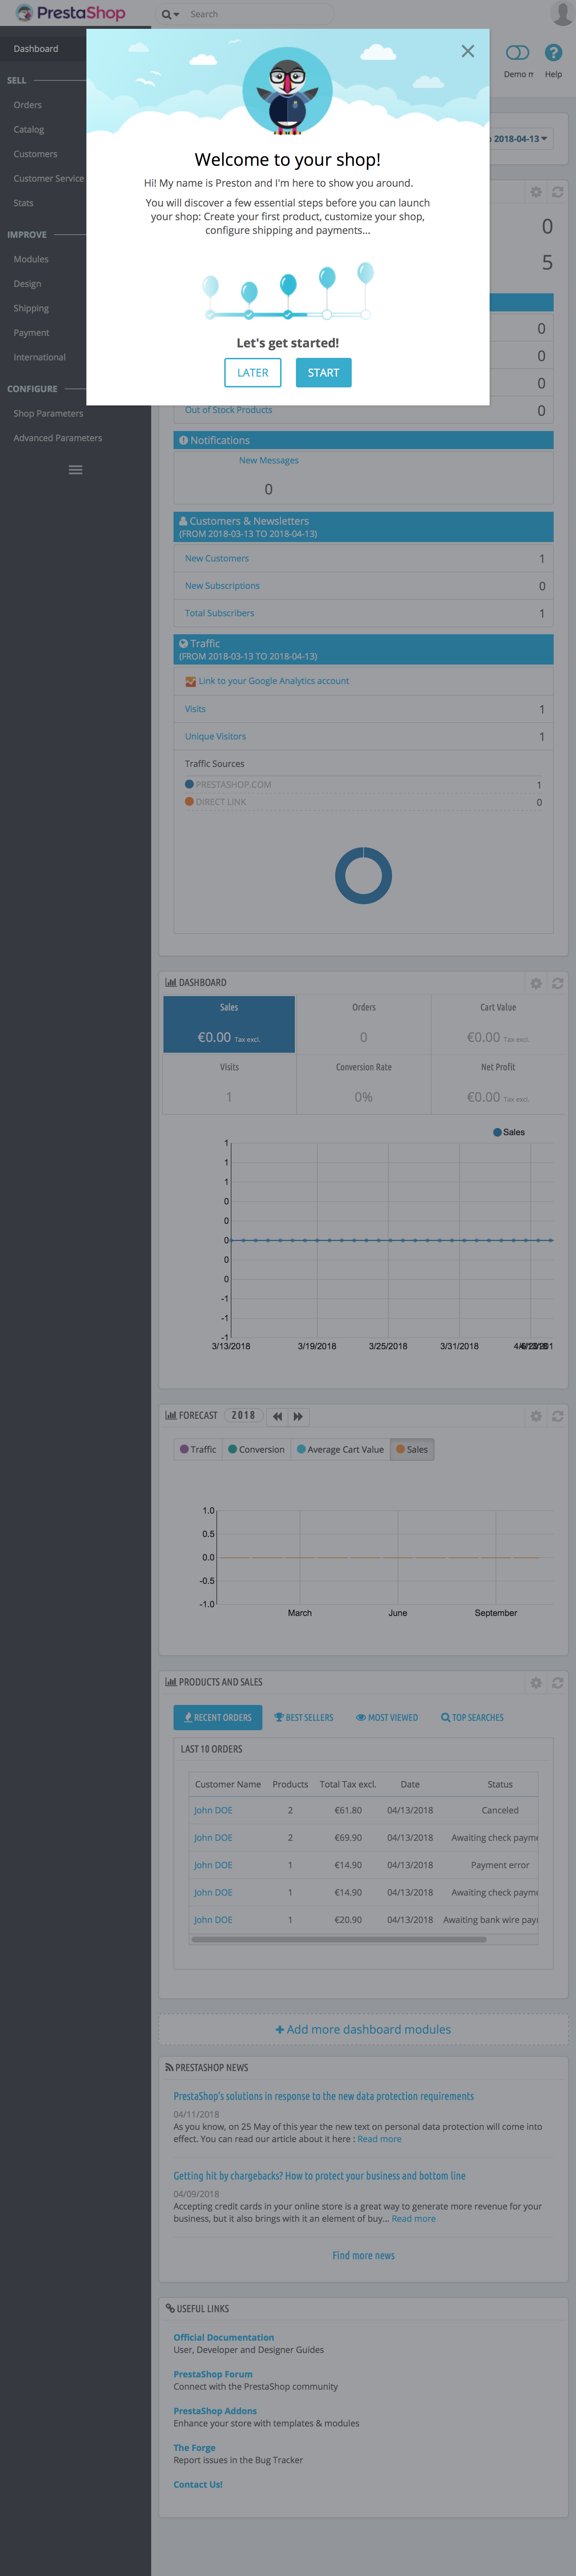Focus the Search input field
The image size is (576, 2576).
[x=260, y=14]
